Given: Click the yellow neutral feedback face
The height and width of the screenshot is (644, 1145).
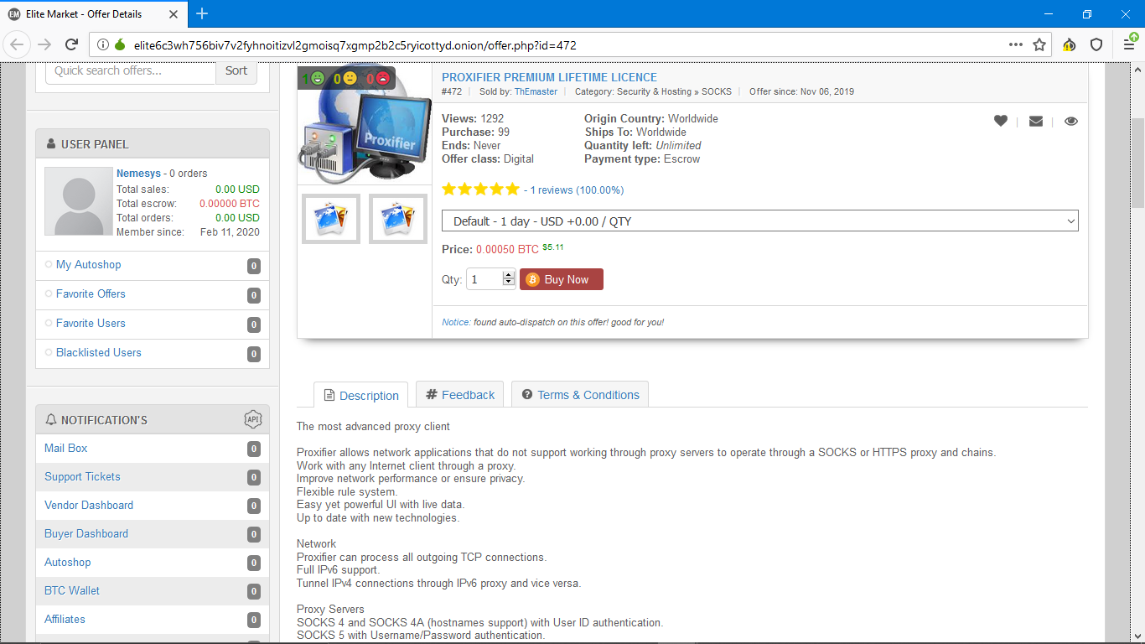Looking at the screenshot, I should [x=350, y=78].
